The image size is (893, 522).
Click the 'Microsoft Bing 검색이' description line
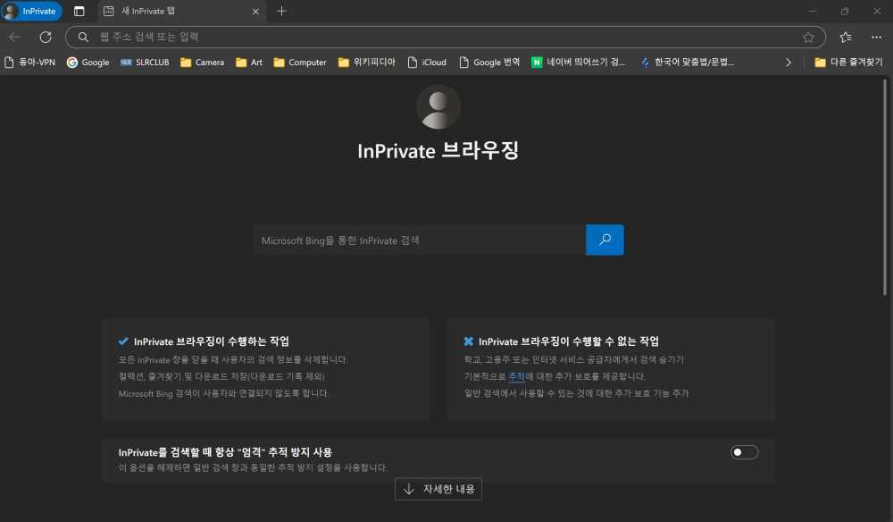tap(223, 394)
